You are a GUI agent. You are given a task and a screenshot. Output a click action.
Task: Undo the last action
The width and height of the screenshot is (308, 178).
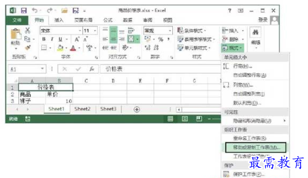[x=35, y=10]
